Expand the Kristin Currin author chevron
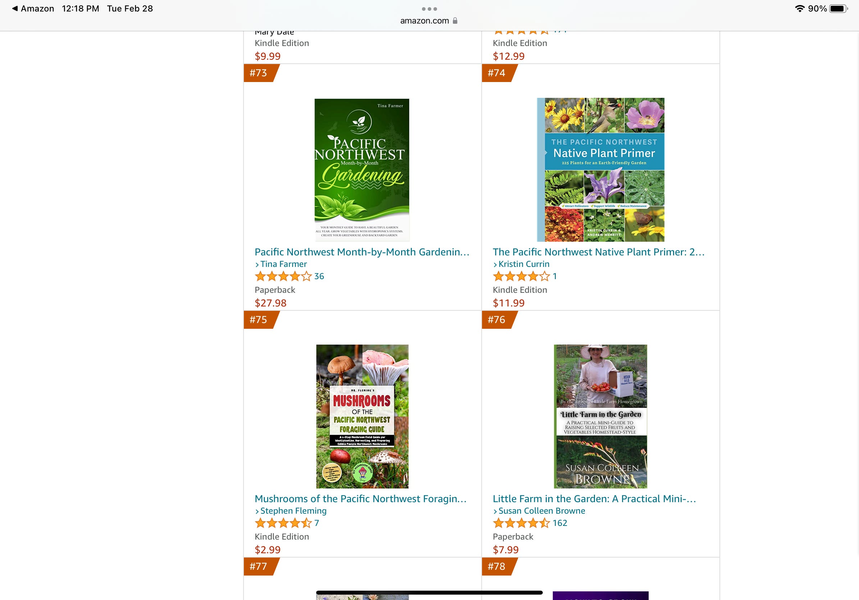 495,264
